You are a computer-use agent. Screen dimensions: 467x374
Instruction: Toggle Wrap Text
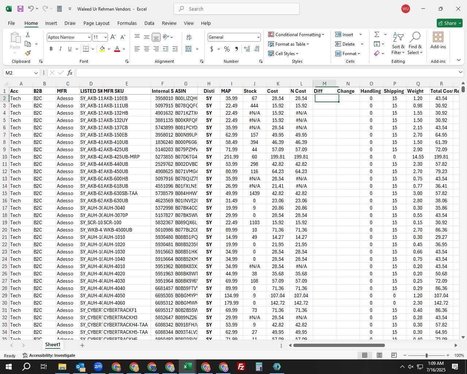coord(189,37)
